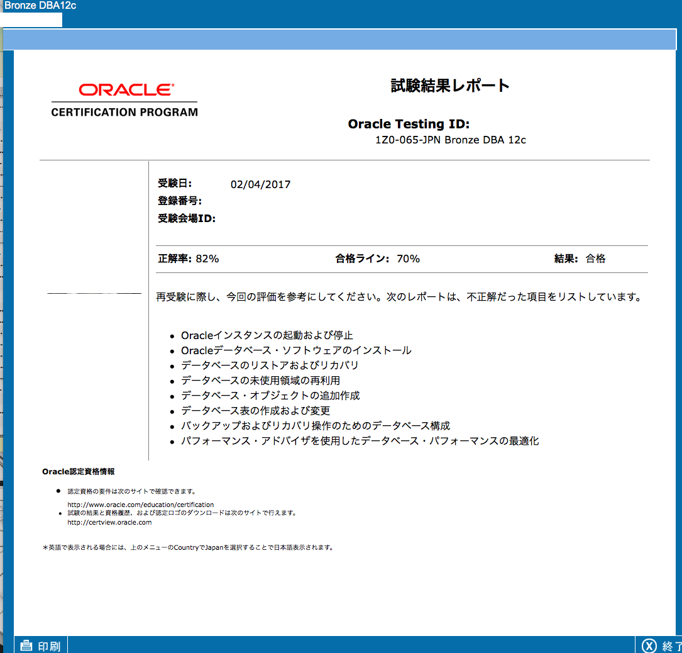The height and width of the screenshot is (653, 682).
Task: Click the 試験結果レポート report heading
Action: (450, 86)
